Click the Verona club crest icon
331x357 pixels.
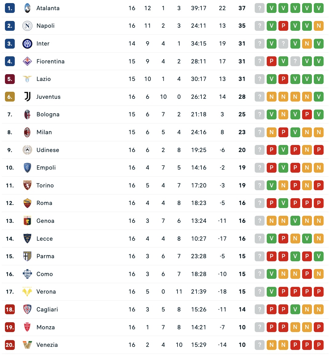[x=27, y=292]
